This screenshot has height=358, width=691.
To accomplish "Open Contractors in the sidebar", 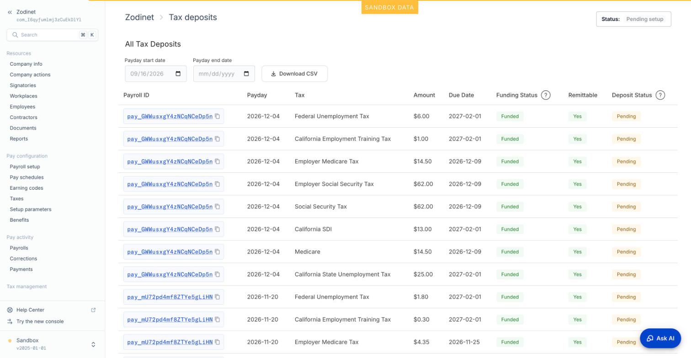I will click(24, 118).
